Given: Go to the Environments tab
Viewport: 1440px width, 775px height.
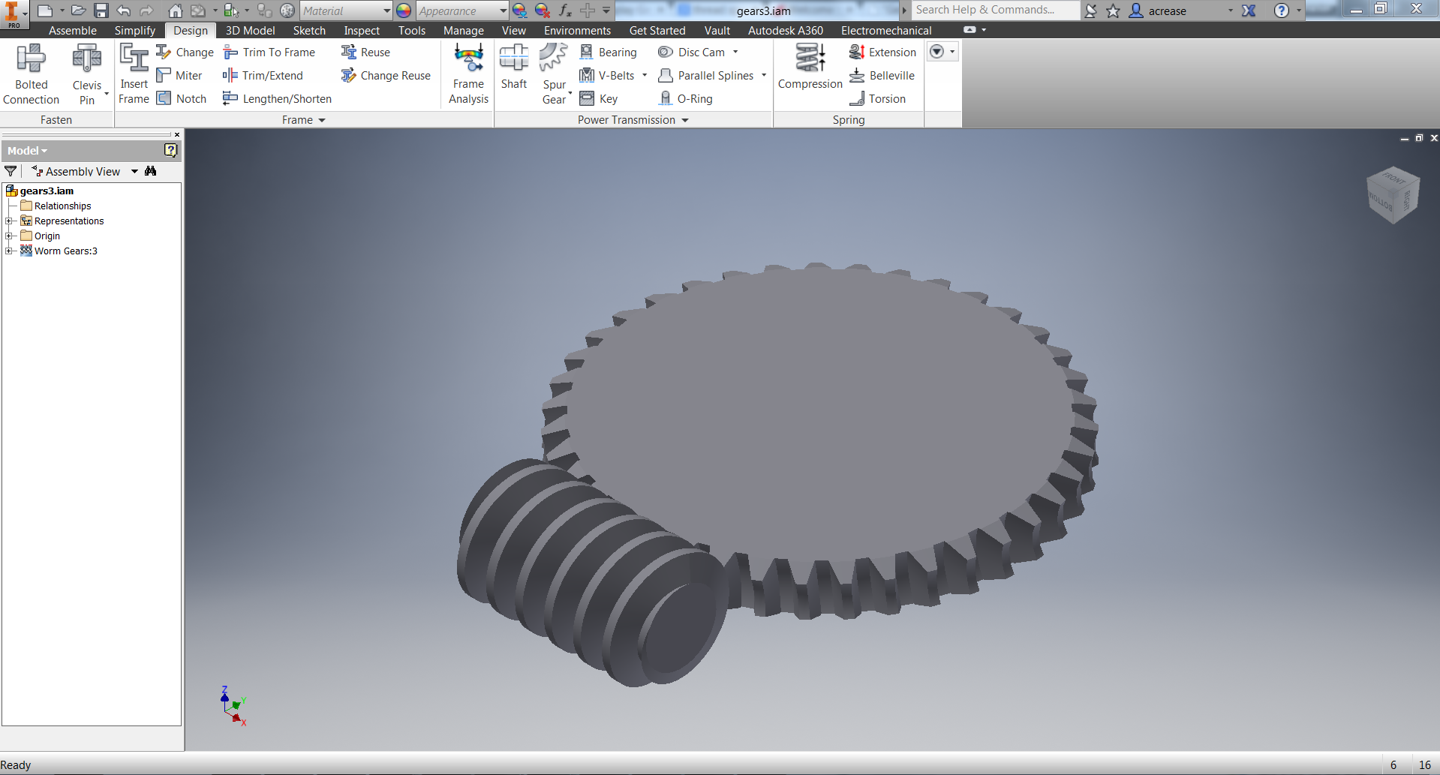Looking at the screenshot, I should [x=577, y=30].
